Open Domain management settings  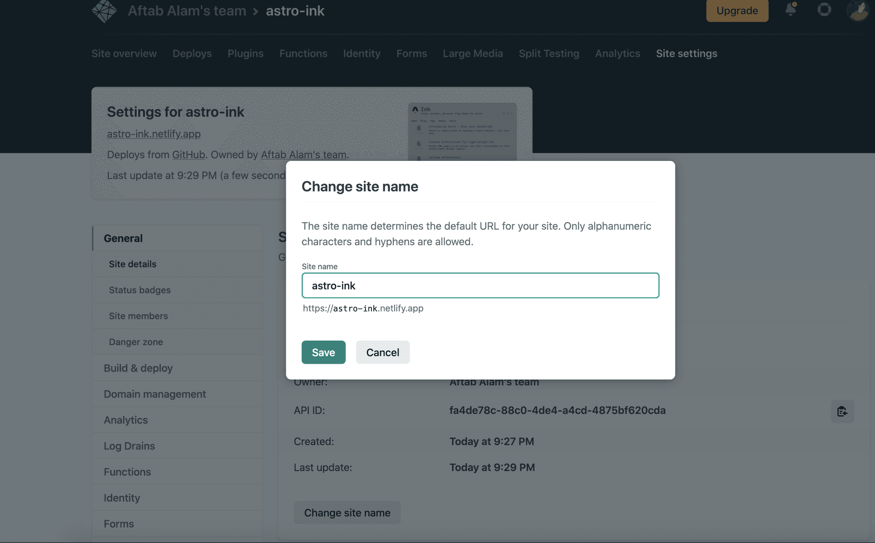177,394
